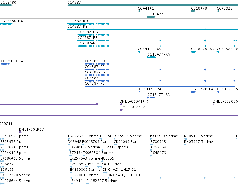Select the EK290112.5prime EST label
238x185 pixels.
pyautogui.click(x=84, y=147)
